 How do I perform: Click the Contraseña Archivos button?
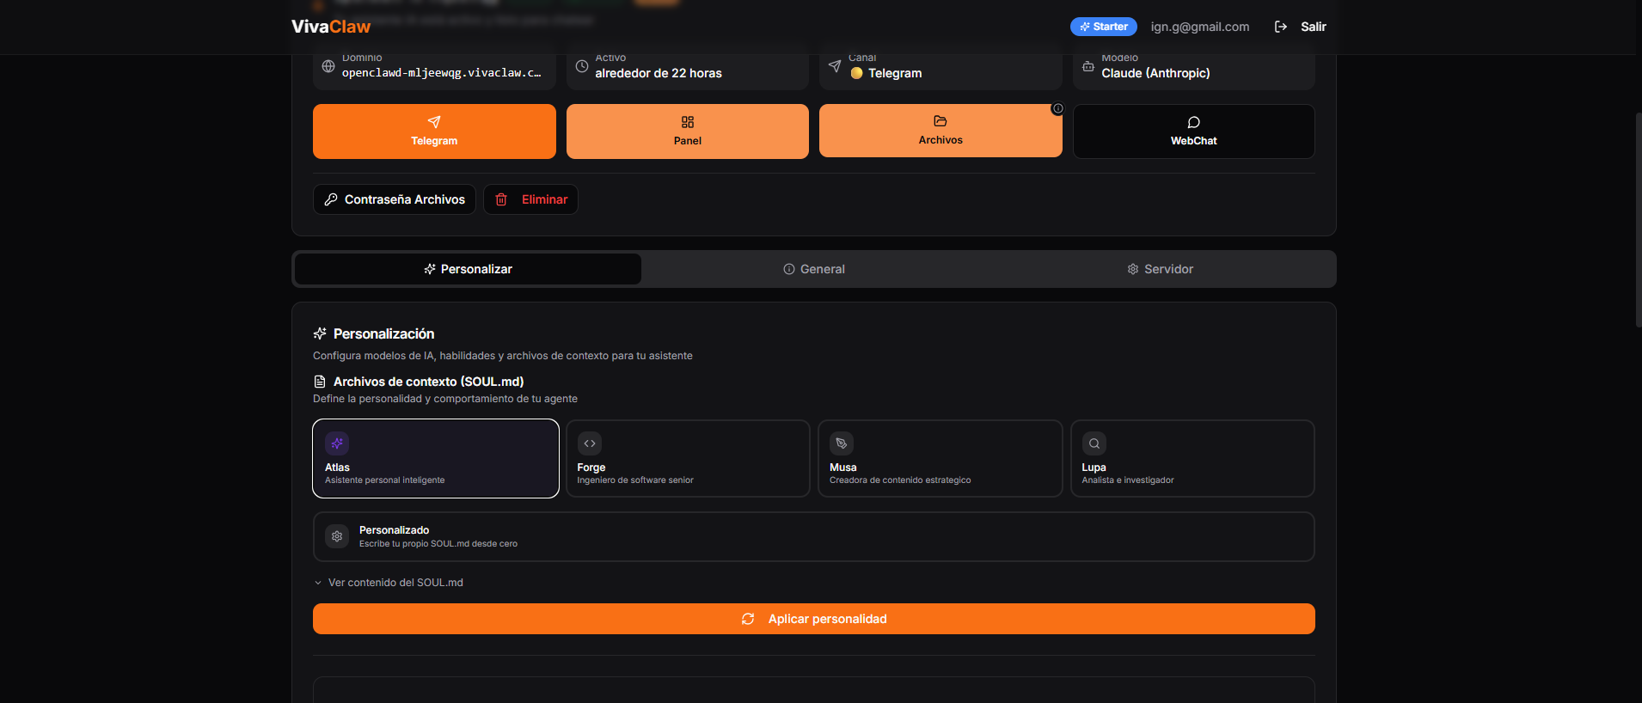pyautogui.click(x=395, y=199)
